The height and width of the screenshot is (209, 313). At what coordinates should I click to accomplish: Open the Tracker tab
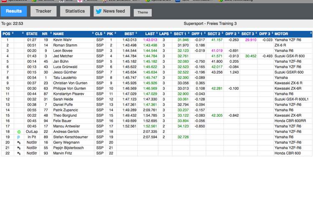click(43, 11)
